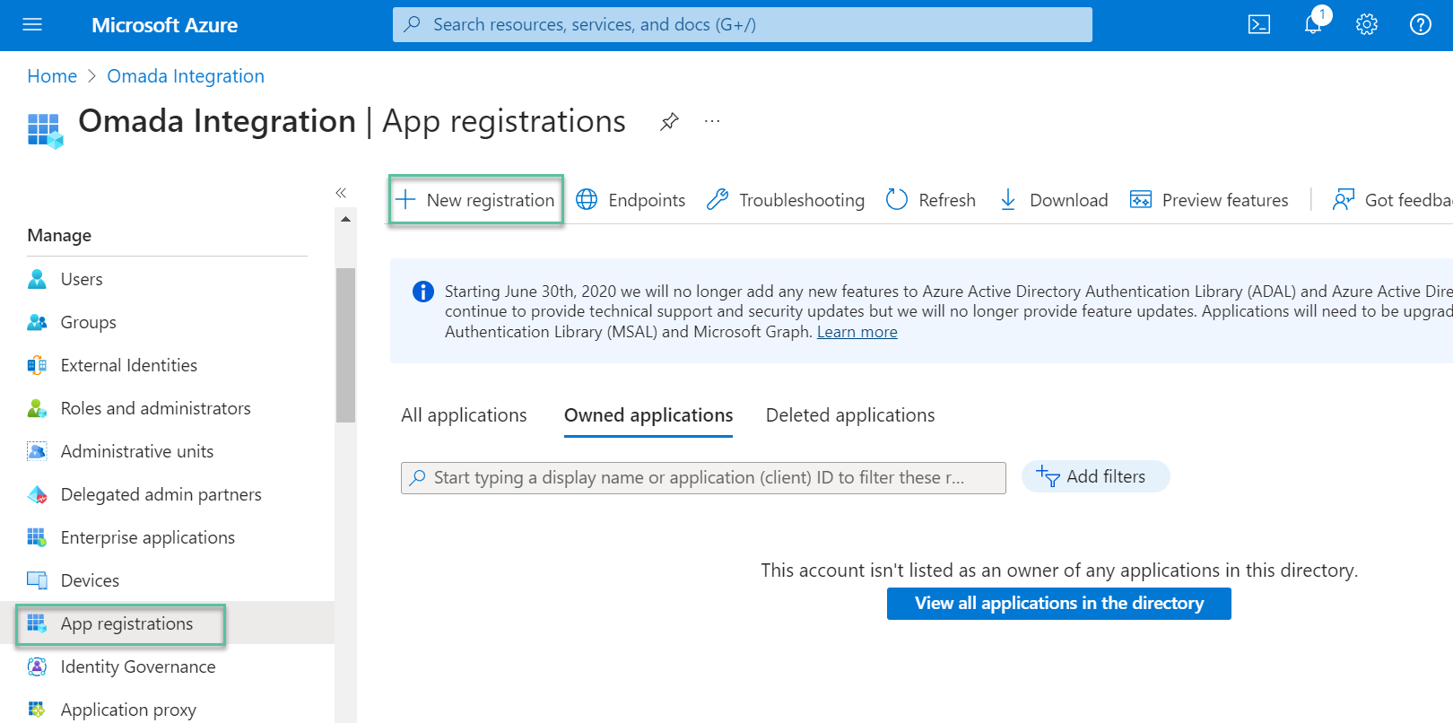
Task: Click the Users icon in Manage
Action: (x=37, y=279)
